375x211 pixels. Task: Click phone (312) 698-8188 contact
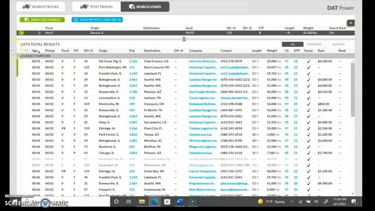coord(231,104)
